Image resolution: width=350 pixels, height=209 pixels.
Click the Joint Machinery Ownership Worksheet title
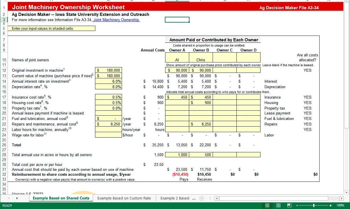pos(68,7)
